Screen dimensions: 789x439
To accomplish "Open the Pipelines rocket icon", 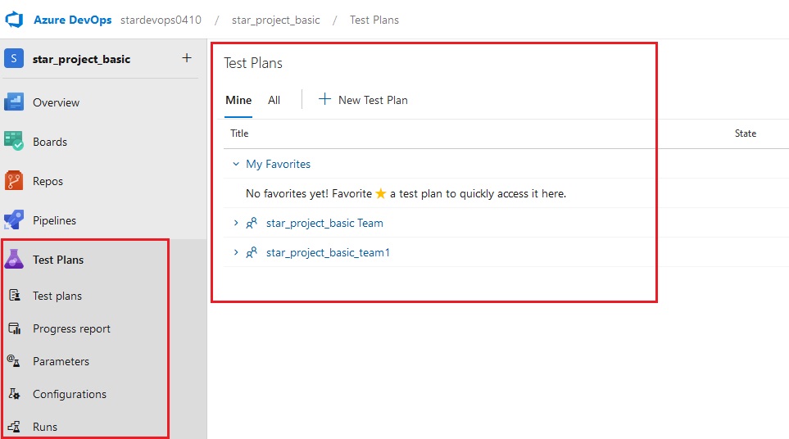I will (14, 219).
